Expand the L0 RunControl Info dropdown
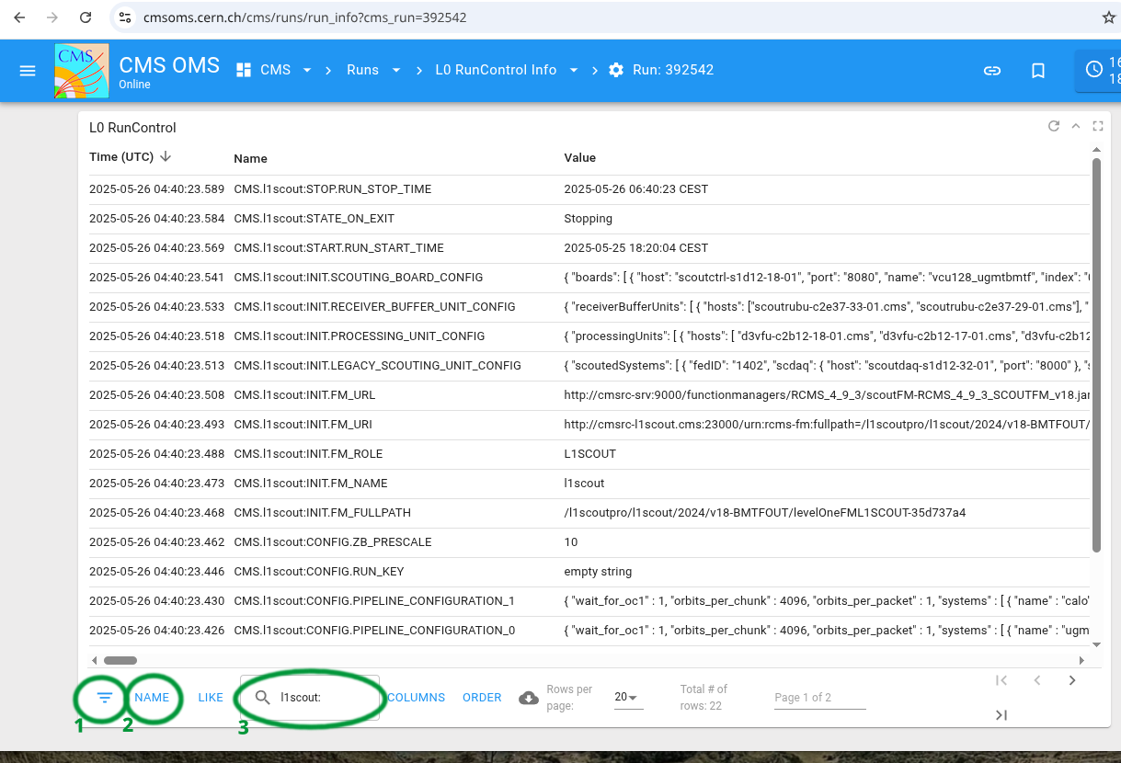The height and width of the screenshot is (763, 1121). click(x=574, y=71)
